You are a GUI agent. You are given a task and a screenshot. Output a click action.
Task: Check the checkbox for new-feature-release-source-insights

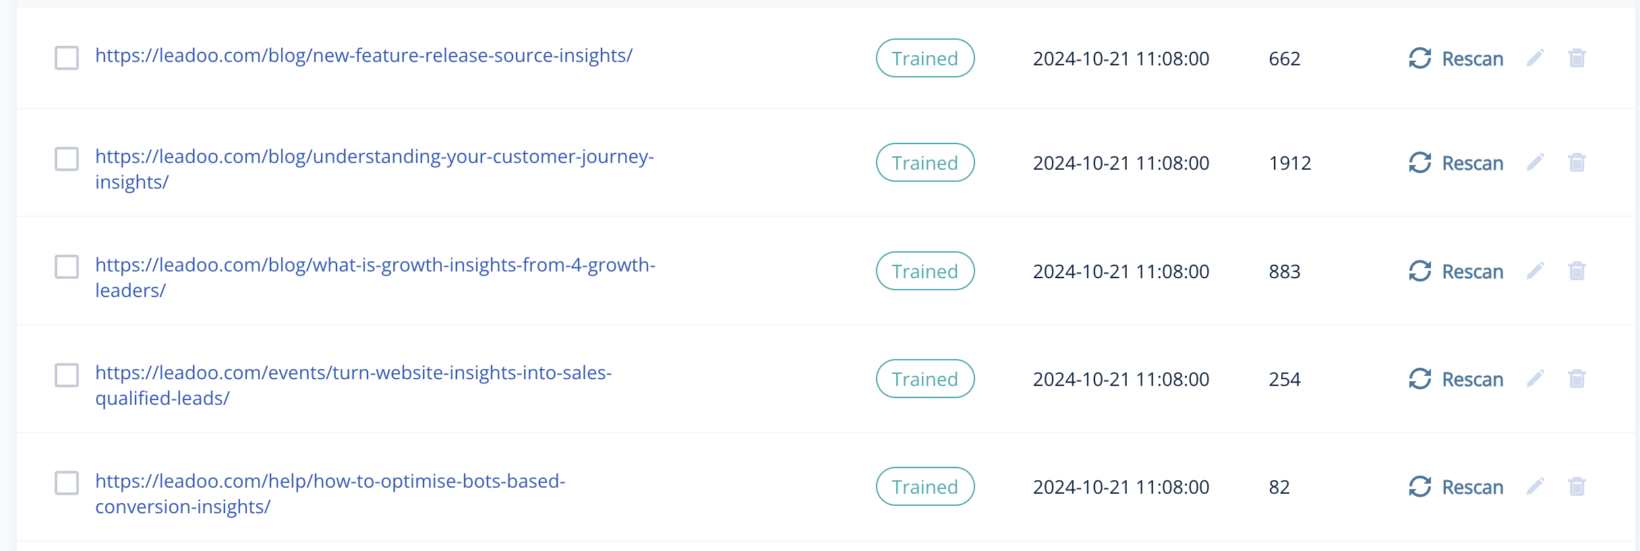[x=66, y=59]
